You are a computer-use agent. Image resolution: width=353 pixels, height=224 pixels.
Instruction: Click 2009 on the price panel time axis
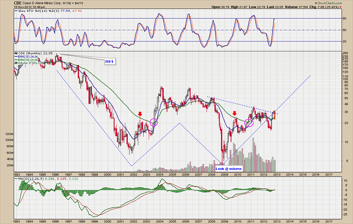click(224, 175)
